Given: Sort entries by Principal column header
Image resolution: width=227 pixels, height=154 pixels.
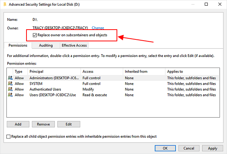Looking at the screenshot, I should coord(54,71).
